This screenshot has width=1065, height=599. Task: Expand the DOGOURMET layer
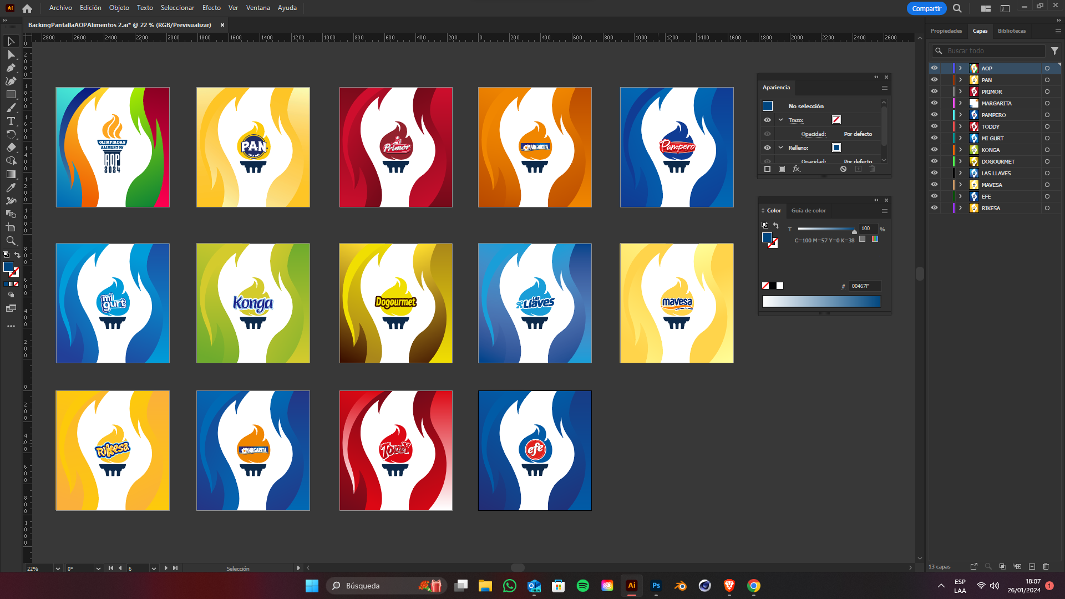tap(960, 161)
